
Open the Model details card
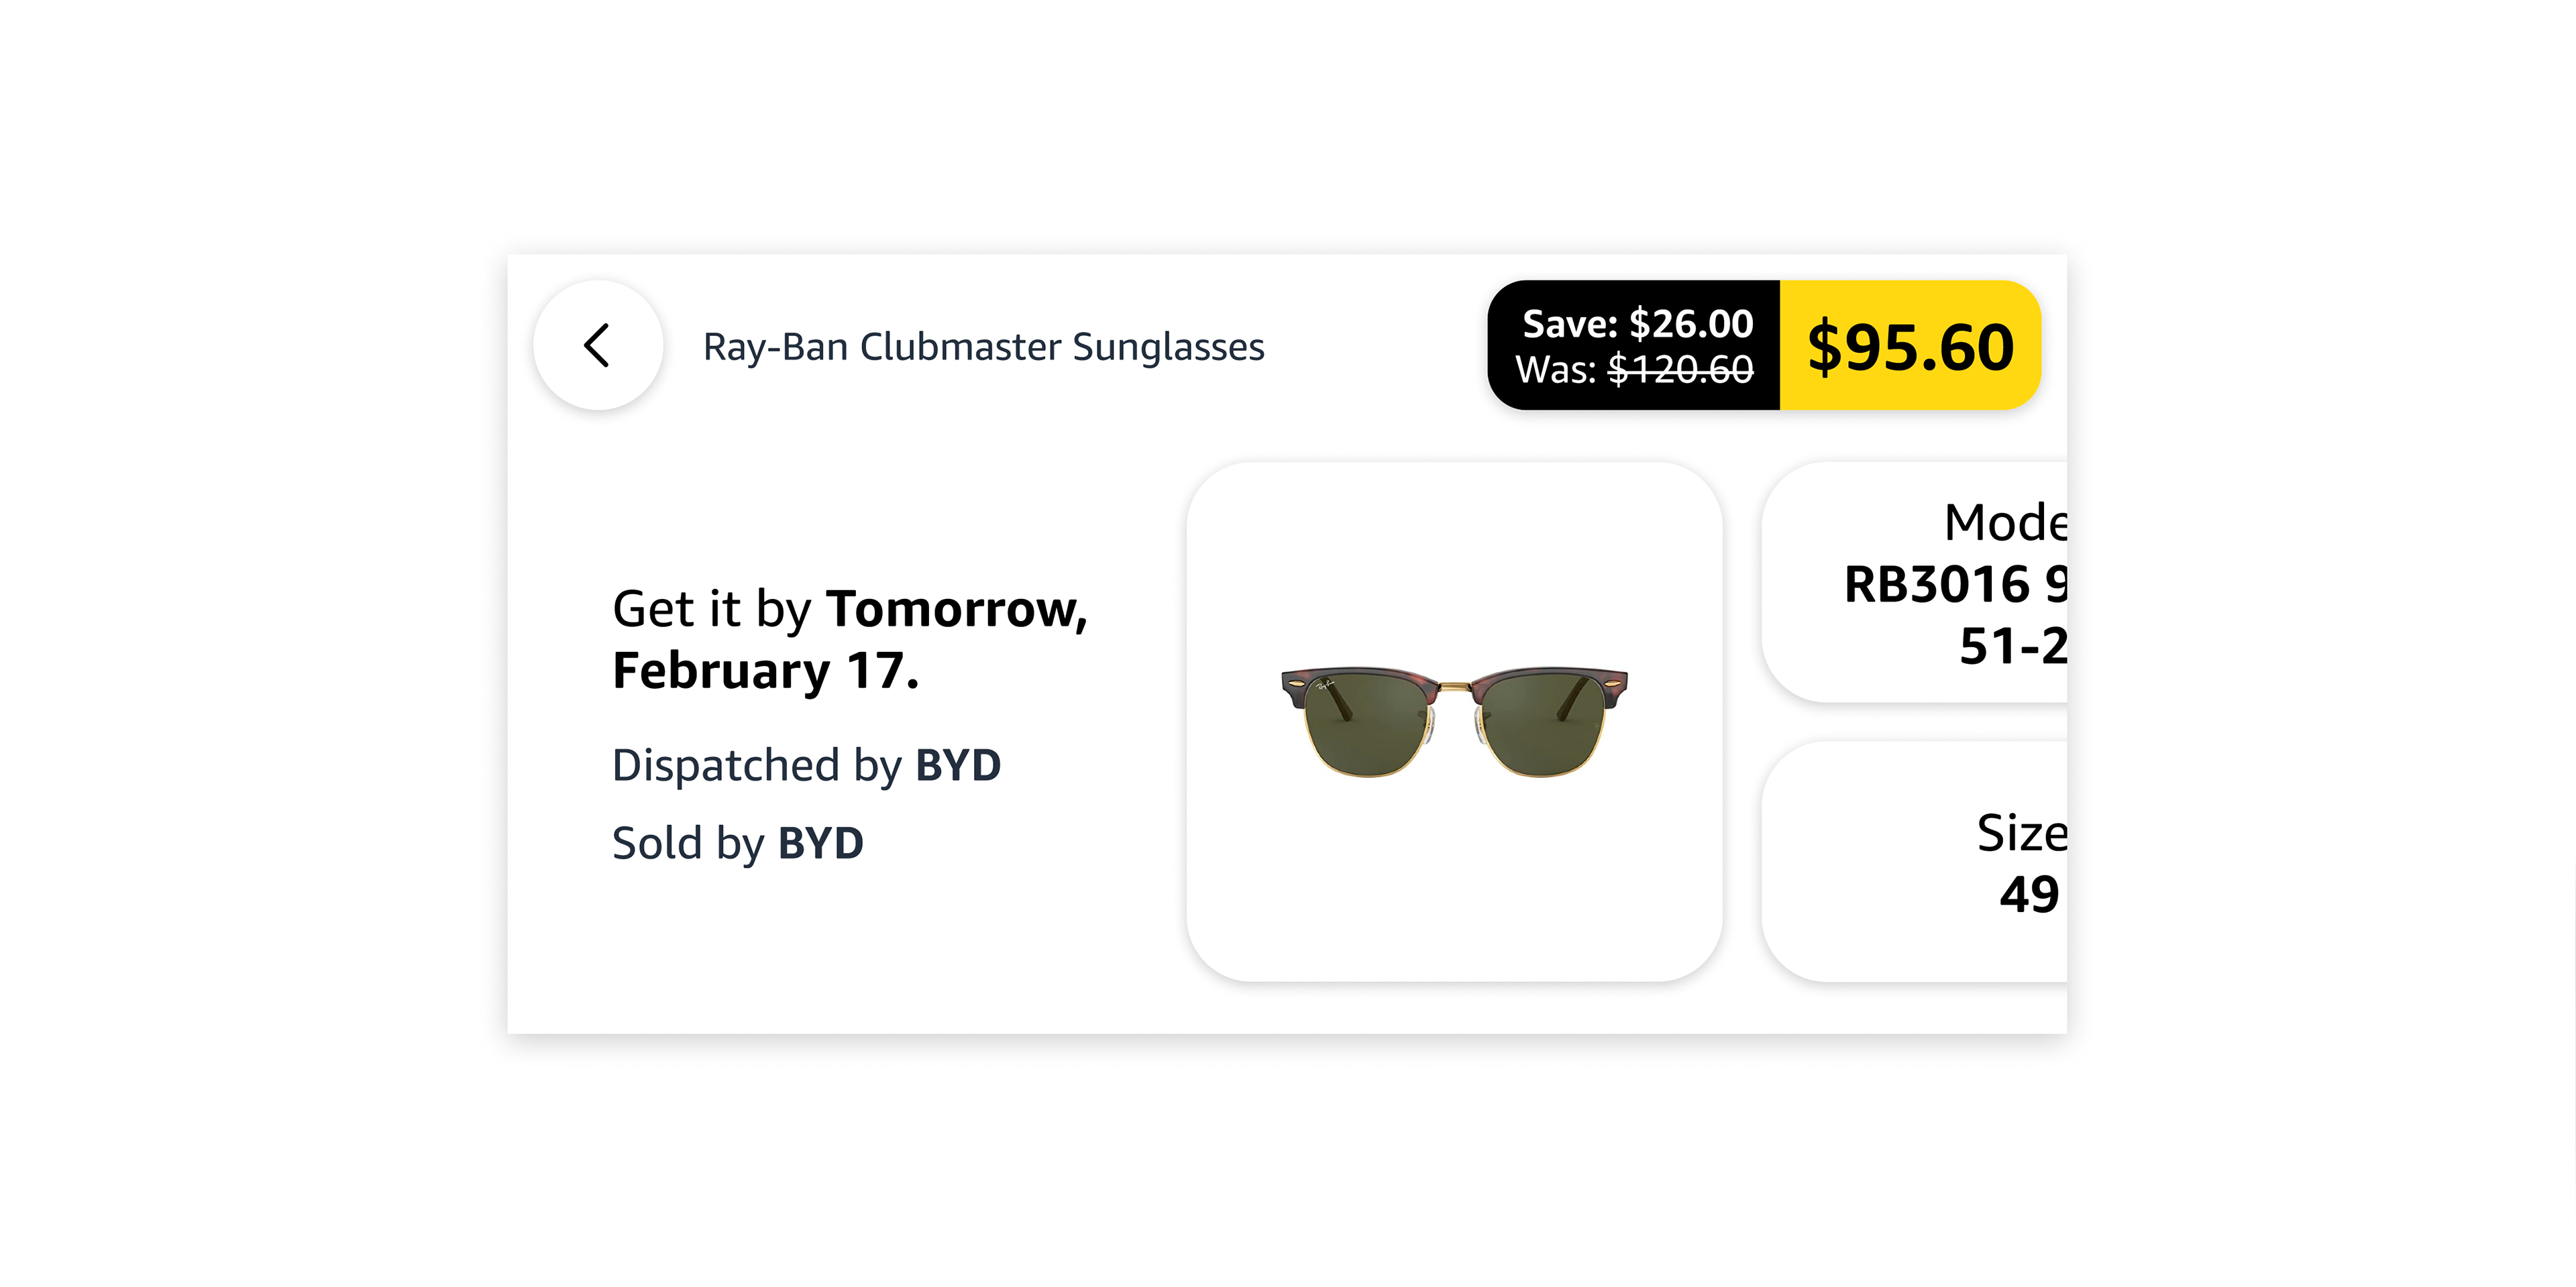pyautogui.click(x=1914, y=582)
